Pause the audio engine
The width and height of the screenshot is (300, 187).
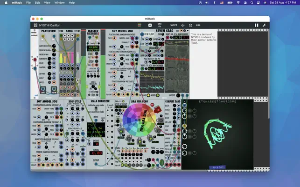257,25
